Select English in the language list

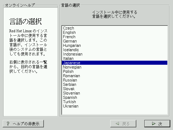69,32
